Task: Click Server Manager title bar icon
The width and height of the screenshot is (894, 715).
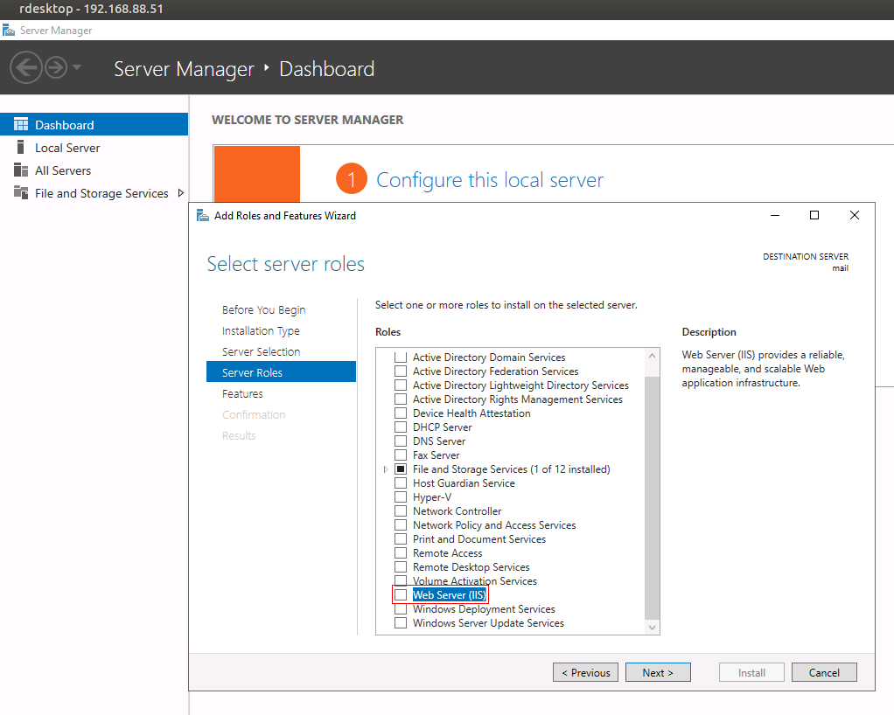Action: [9, 31]
